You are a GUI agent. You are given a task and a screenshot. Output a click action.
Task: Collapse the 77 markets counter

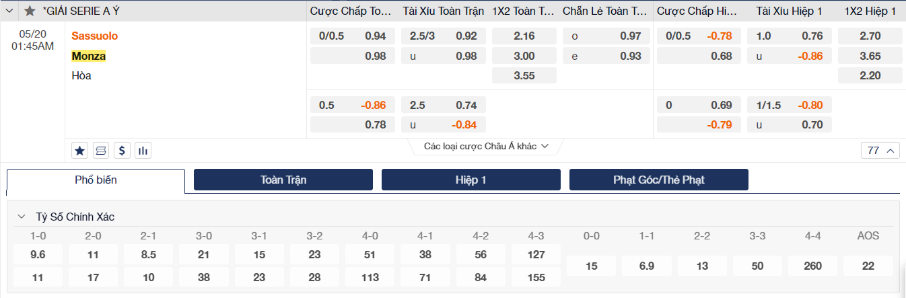[880, 150]
